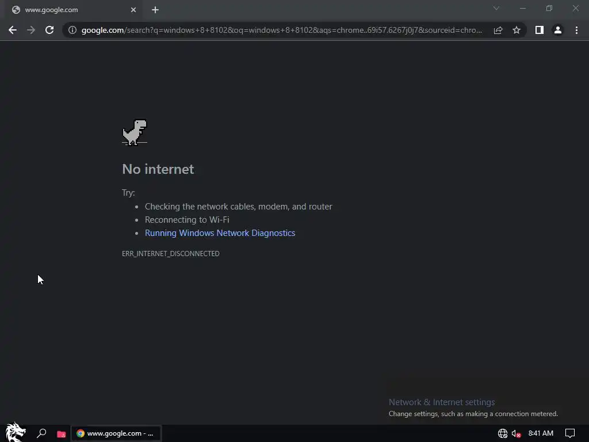
Task: Close the www.google.com tab
Action: [x=133, y=10]
